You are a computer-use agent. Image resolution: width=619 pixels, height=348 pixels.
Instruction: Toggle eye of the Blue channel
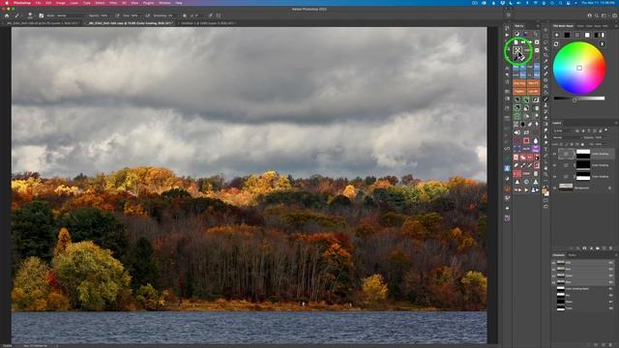(553, 282)
